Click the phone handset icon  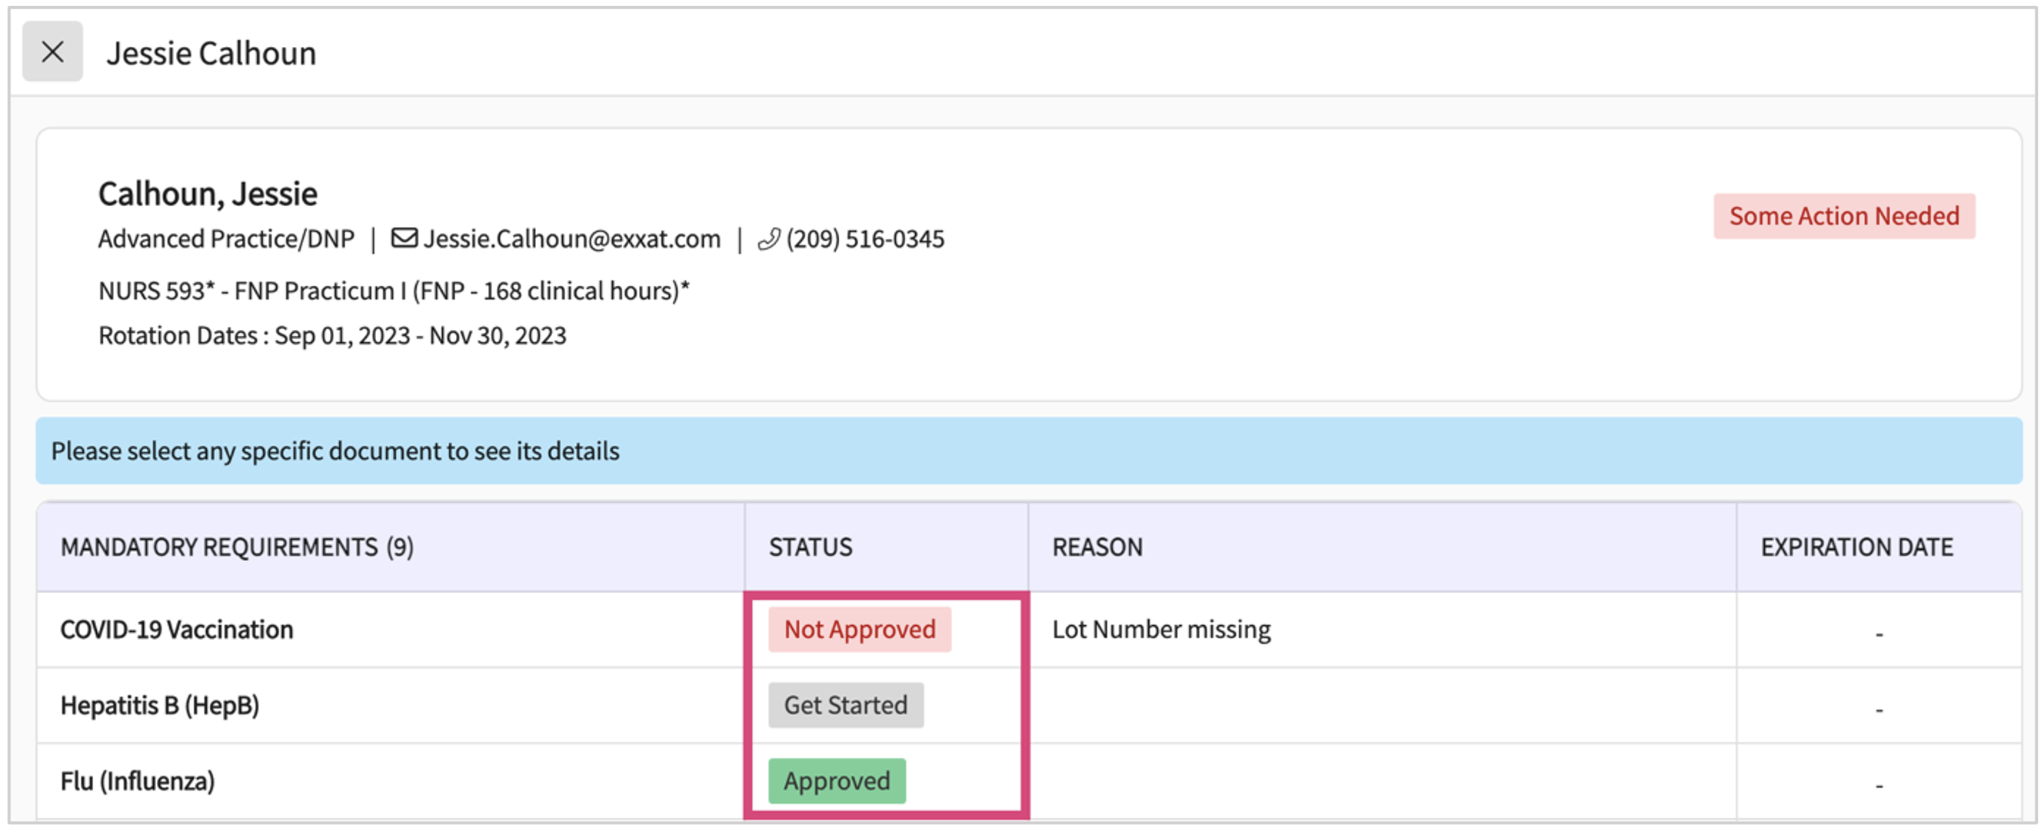click(768, 238)
